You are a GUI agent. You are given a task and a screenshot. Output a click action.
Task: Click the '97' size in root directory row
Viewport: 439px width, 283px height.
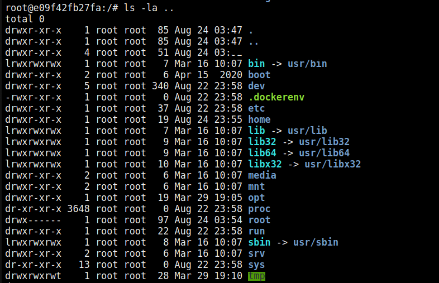point(163,220)
